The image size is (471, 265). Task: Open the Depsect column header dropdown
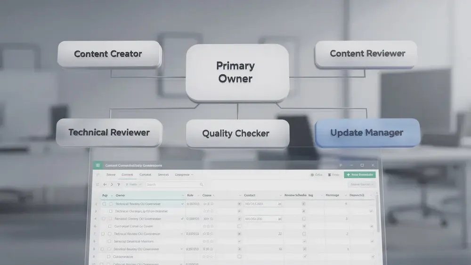371,196
